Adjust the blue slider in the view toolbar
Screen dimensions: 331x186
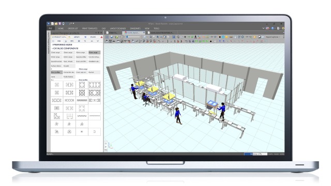click(x=127, y=37)
